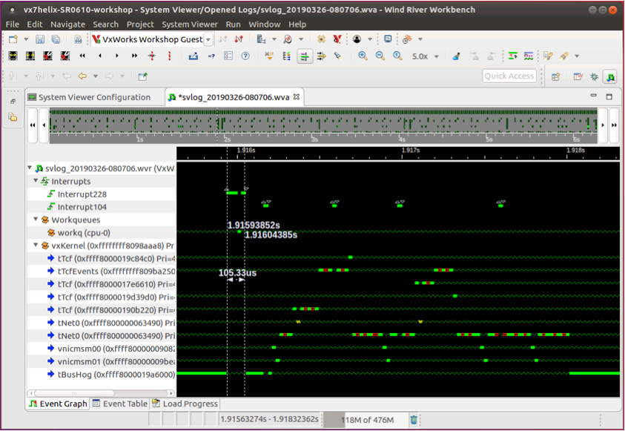Click the red V with magnifier icon

pyautogui.click(x=337, y=39)
